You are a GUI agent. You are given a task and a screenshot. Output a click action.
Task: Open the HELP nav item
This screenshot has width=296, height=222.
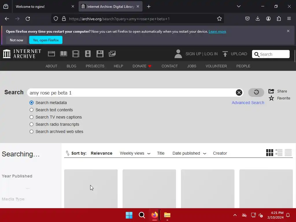(x=118, y=66)
